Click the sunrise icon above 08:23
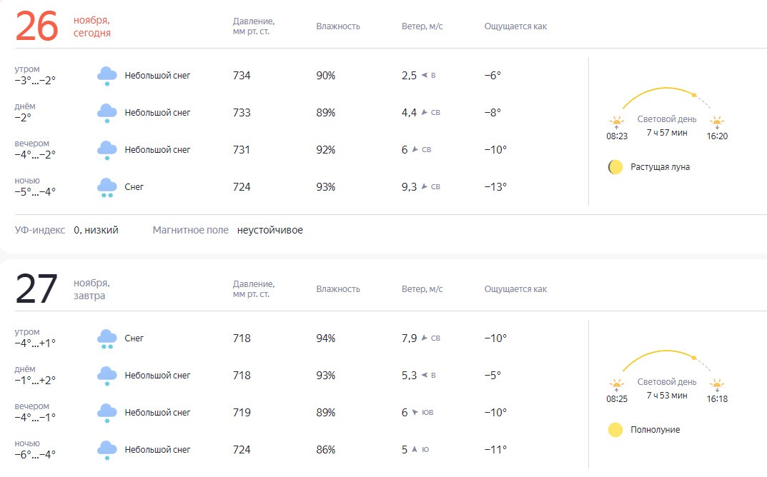 [x=616, y=122]
